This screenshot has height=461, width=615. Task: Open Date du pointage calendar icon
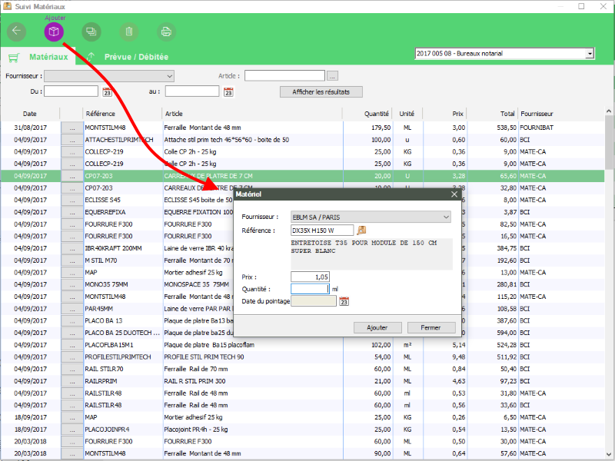pyautogui.click(x=344, y=301)
